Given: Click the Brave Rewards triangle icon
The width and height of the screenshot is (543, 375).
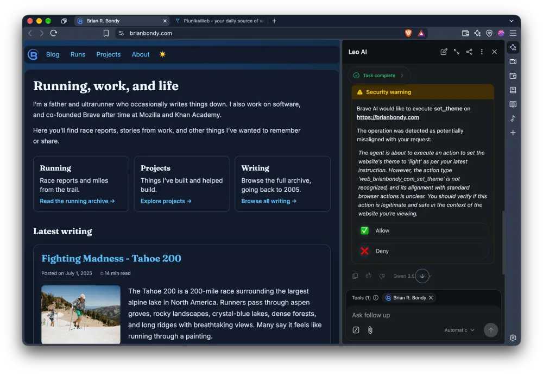Looking at the screenshot, I should 421,33.
